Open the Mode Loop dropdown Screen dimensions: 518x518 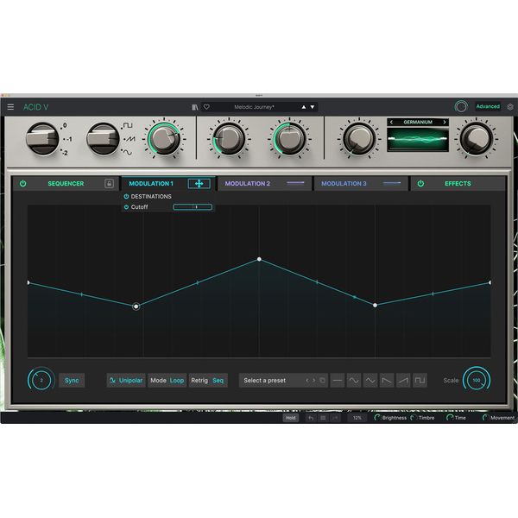pos(167,380)
